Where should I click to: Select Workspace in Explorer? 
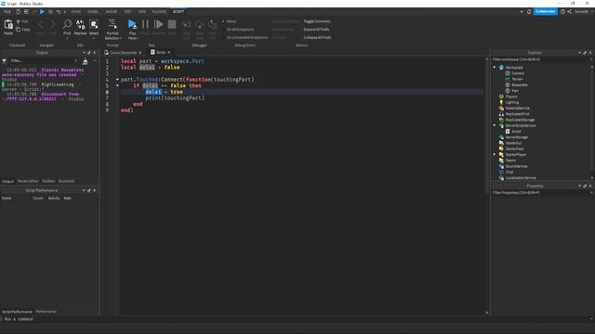pyautogui.click(x=514, y=68)
